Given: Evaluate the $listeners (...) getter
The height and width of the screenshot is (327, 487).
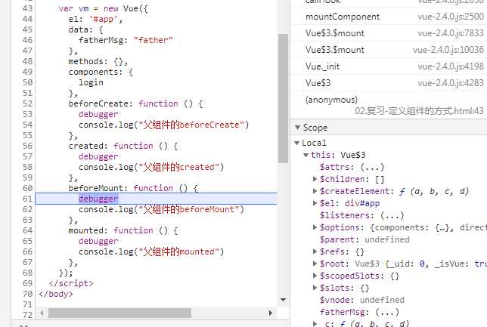Looking at the screenshot, I should 392,215.
